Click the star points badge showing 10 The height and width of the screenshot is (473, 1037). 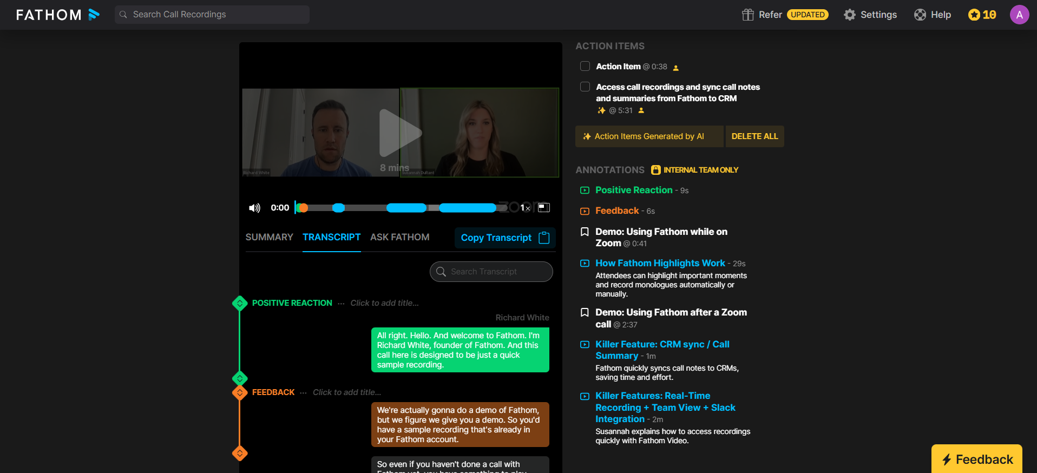coord(982,15)
